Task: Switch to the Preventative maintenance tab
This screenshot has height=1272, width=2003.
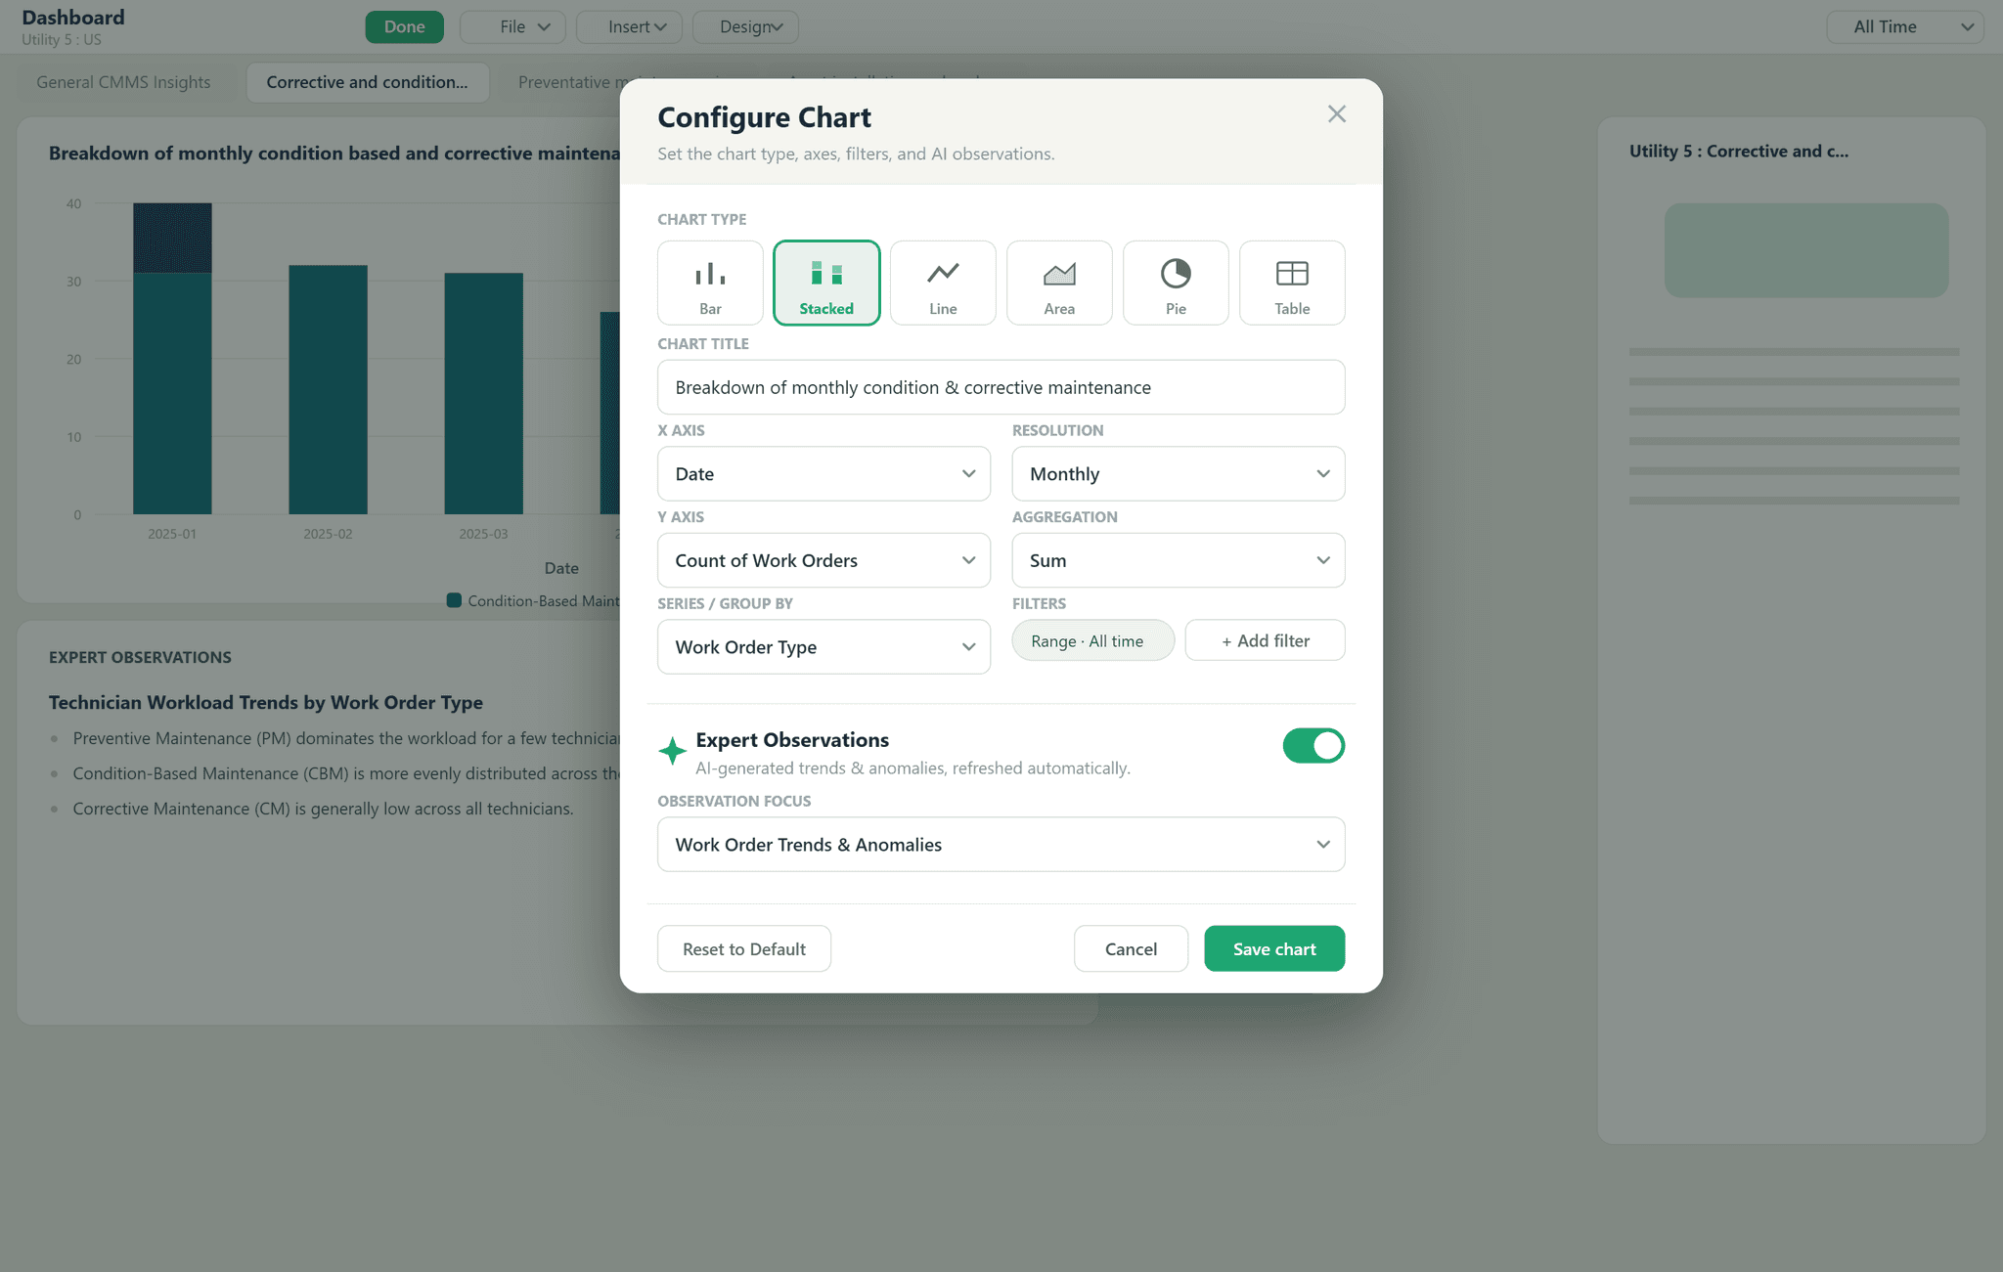Action: click(567, 82)
